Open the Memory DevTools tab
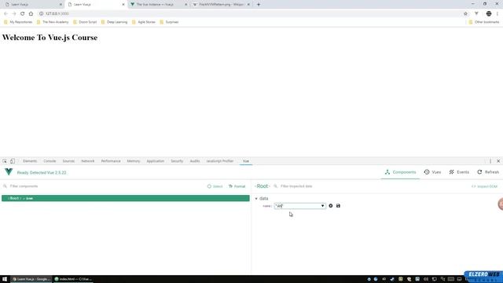Image resolution: width=503 pixels, height=283 pixels. click(x=134, y=161)
